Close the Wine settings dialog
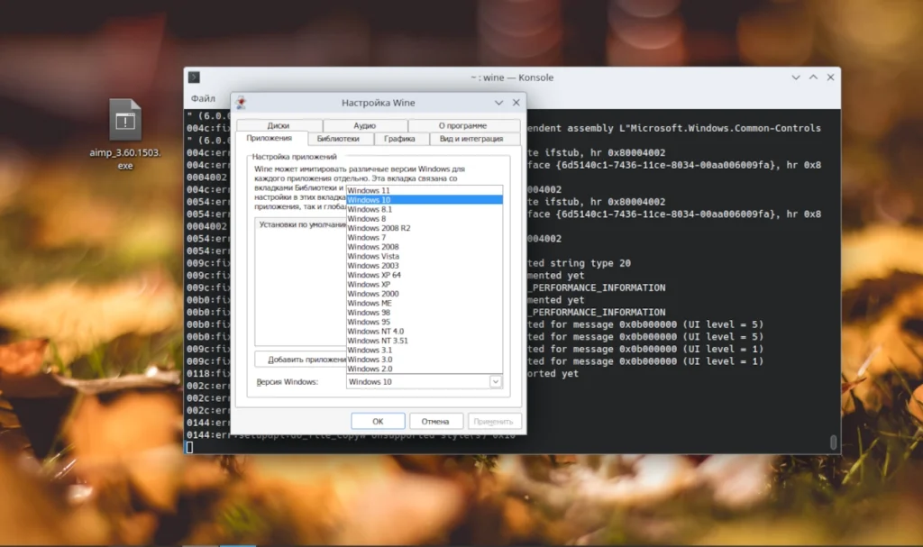The height and width of the screenshot is (547, 923). [x=516, y=103]
